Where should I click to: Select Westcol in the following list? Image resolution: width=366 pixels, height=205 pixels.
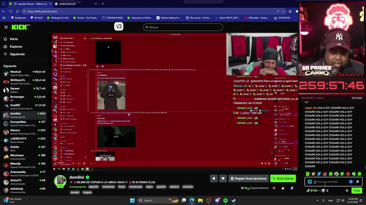pos(25,73)
